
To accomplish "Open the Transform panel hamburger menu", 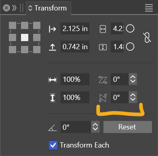I will pyautogui.click(x=149, y=8).
